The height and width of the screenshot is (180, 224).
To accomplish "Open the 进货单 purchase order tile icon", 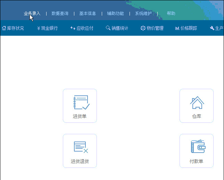I will 81,103.
